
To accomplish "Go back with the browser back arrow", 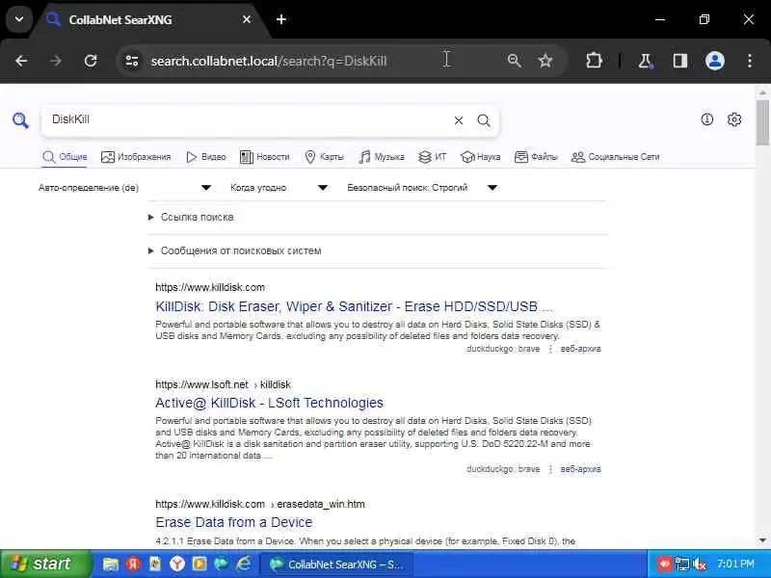I will coord(21,61).
